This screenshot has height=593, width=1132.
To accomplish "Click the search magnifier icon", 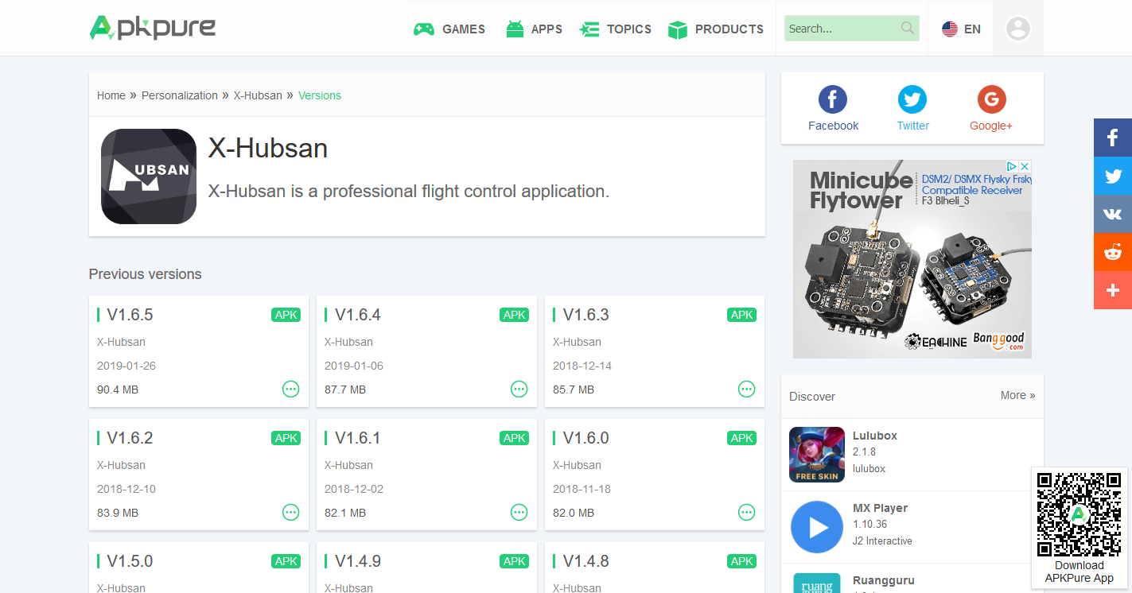I will click(908, 29).
